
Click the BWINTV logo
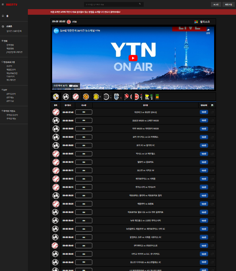pos(12,5)
